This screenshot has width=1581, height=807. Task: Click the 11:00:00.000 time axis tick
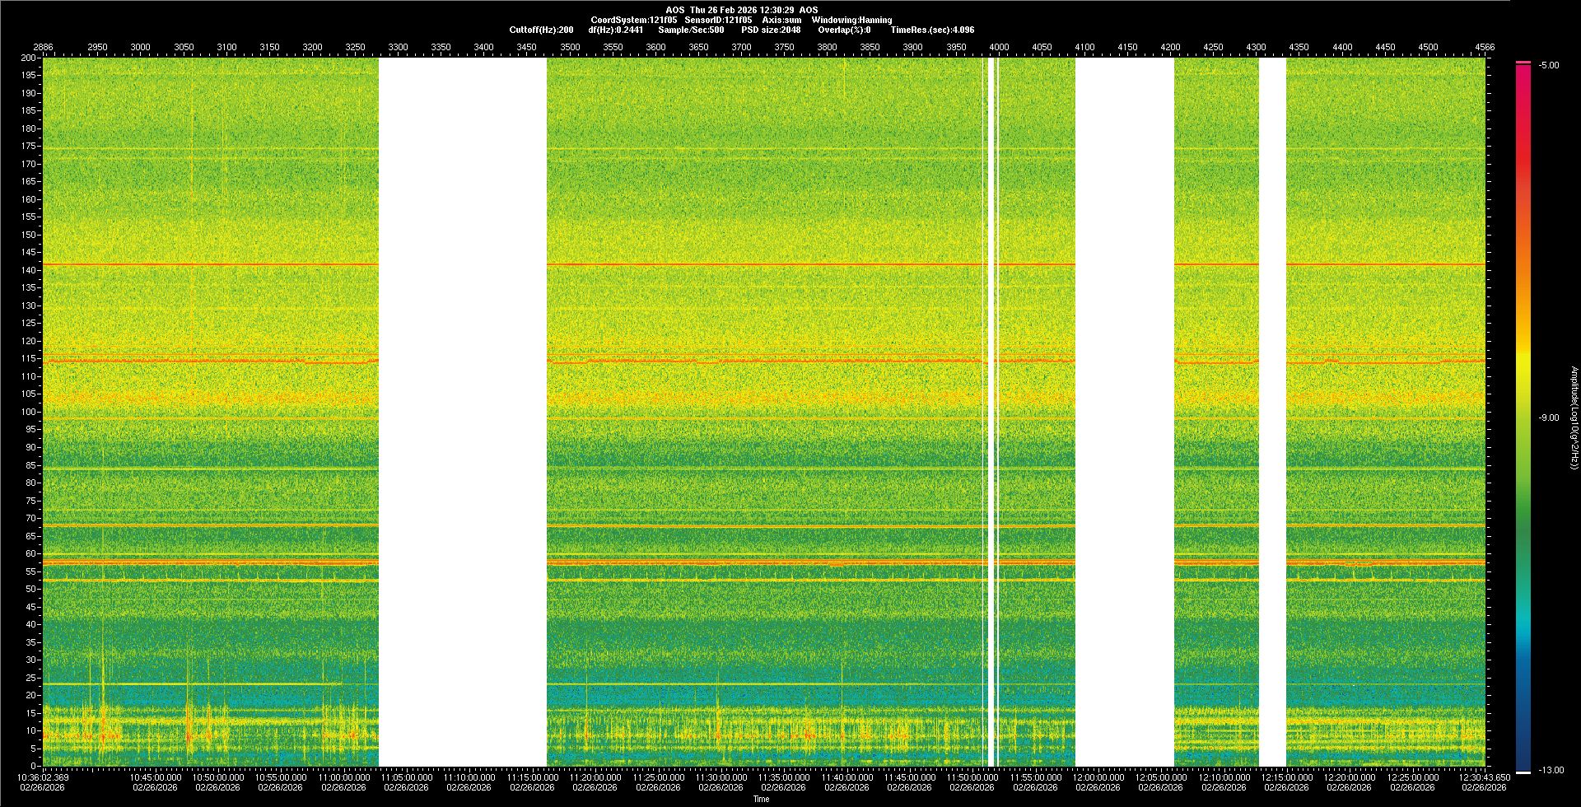coord(344,777)
